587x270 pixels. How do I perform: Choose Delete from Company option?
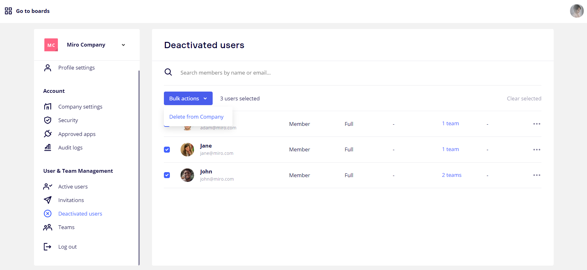click(x=196, y=117)
